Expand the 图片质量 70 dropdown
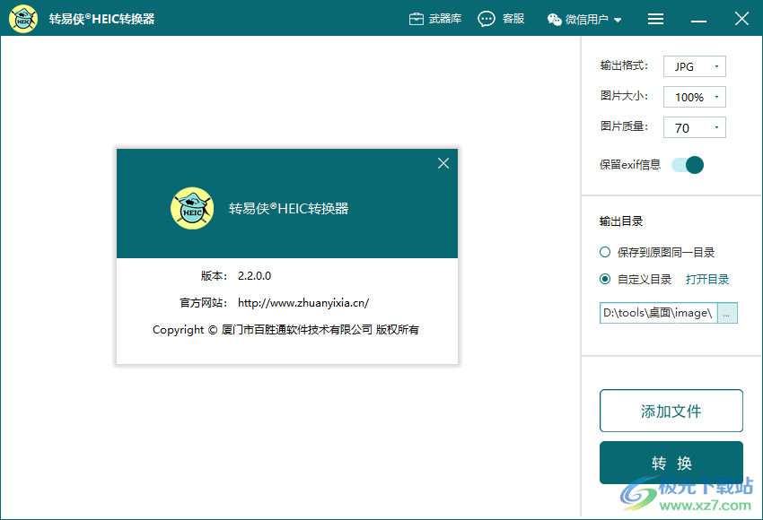Image resolution: width=763 pixels, height=520 pixels. tap(695, 127)
